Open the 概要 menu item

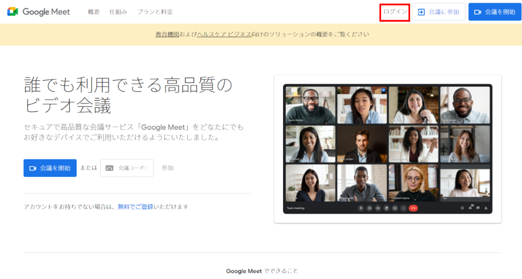click(94, 12)
